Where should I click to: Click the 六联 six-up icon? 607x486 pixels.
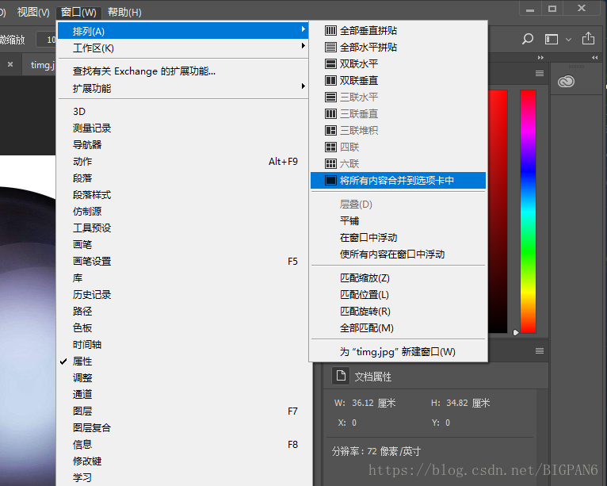[330, 164]
